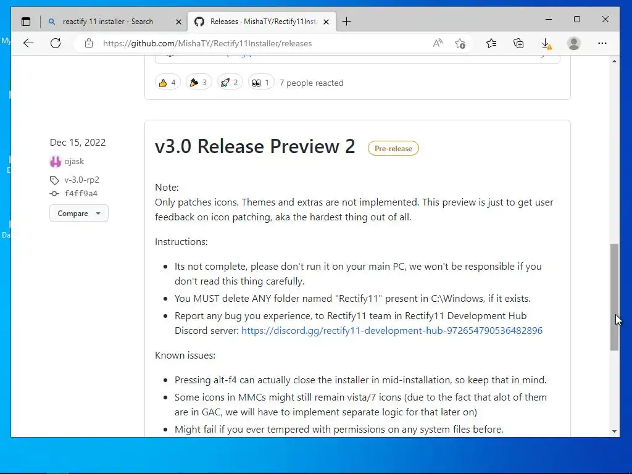The image size is (632, 474).
Task: Toggle the party popper reaction with 3
Action: click(x=199, y=83)
